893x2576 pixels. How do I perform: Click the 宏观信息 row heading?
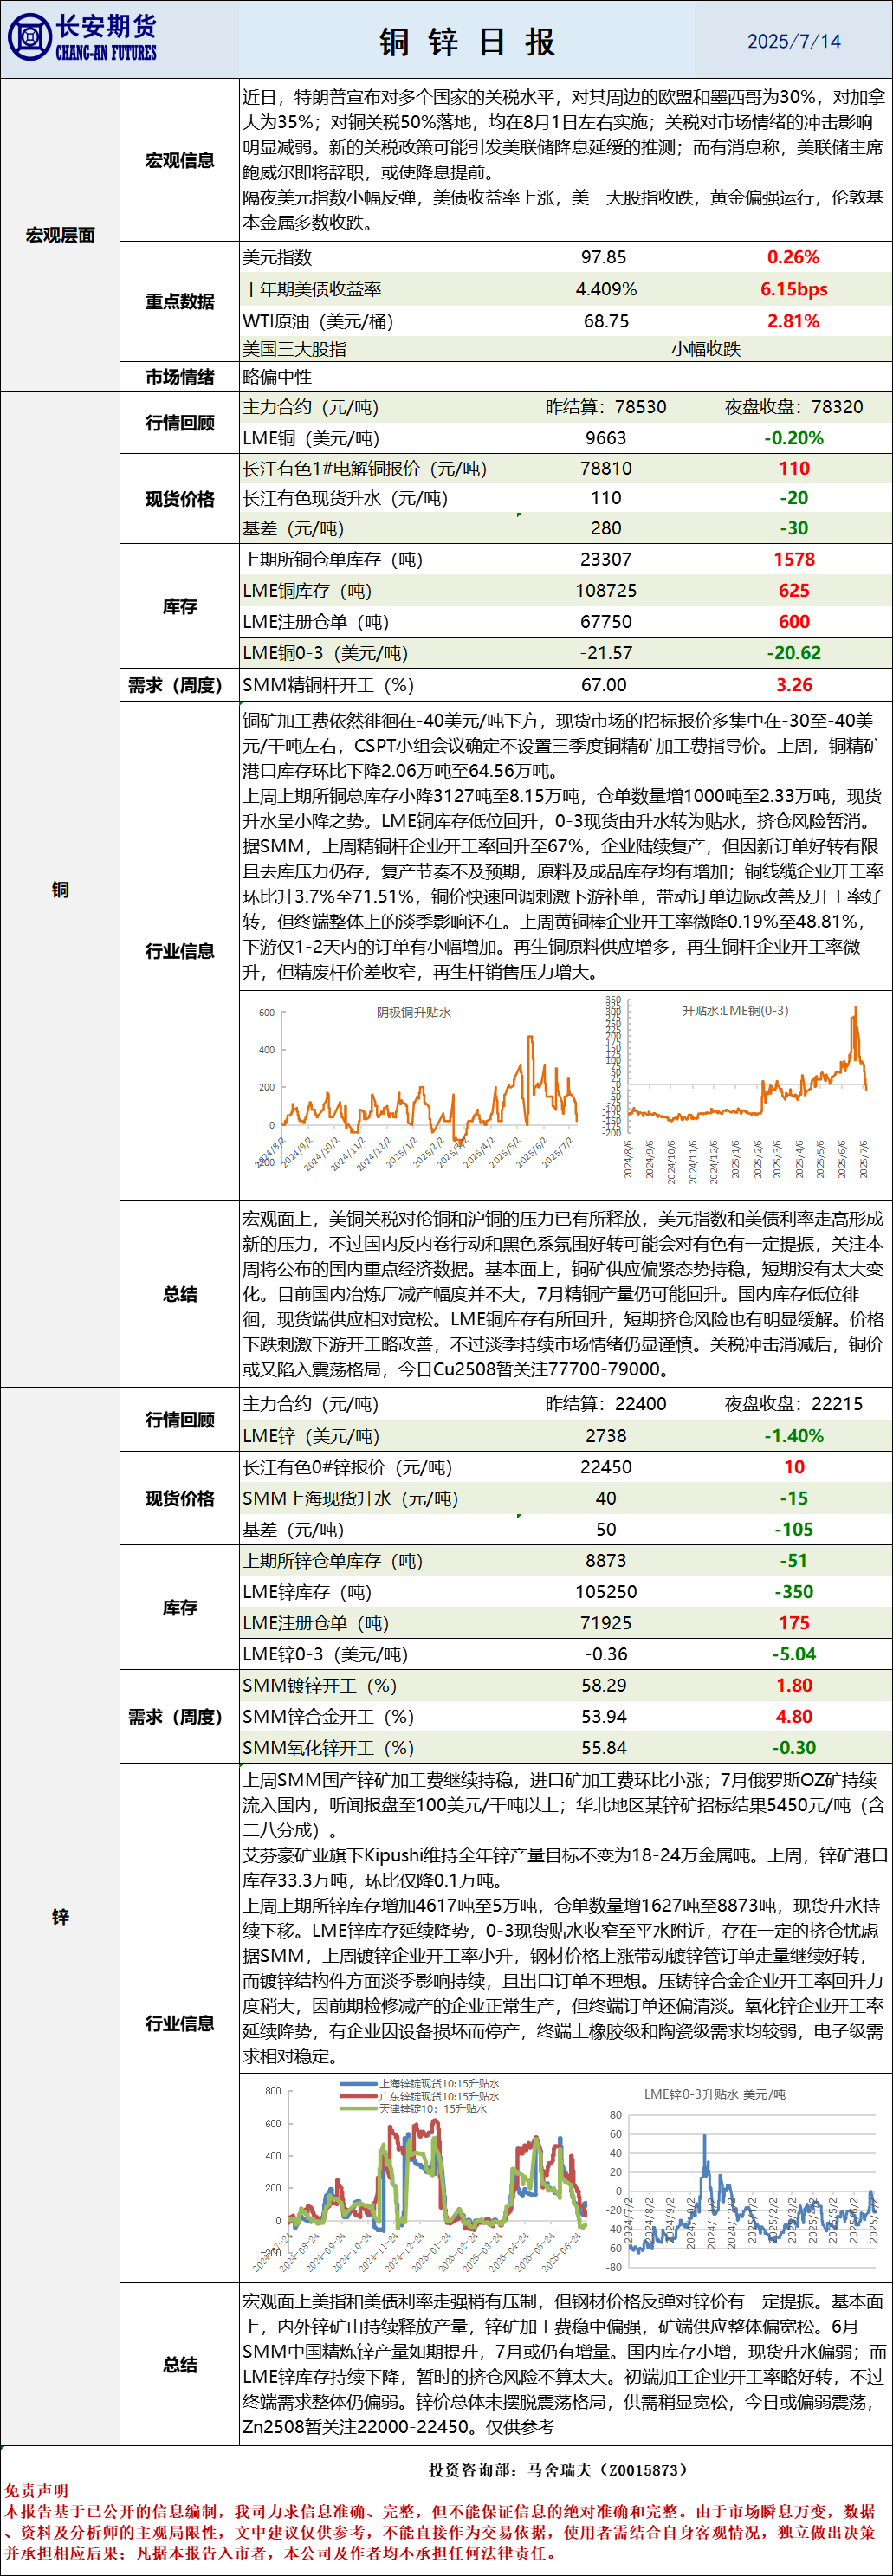(x=180, y=160)
